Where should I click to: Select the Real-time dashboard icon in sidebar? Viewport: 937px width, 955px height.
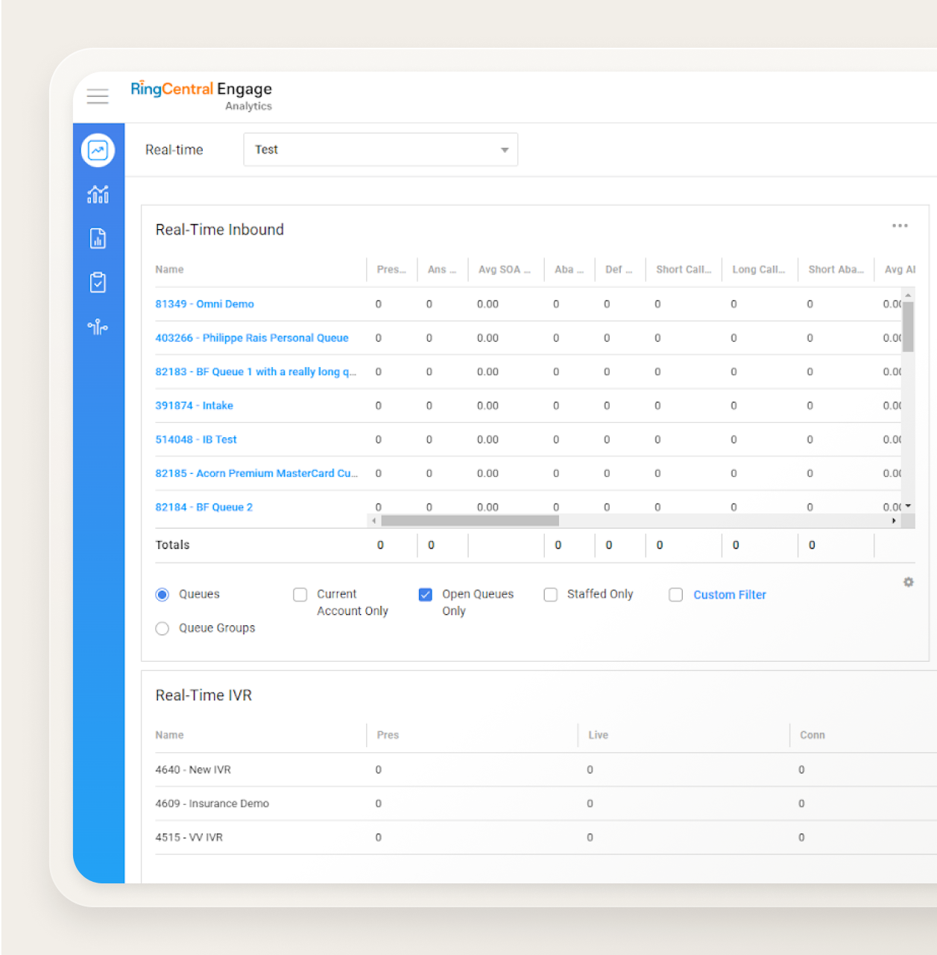coord(98,150)
